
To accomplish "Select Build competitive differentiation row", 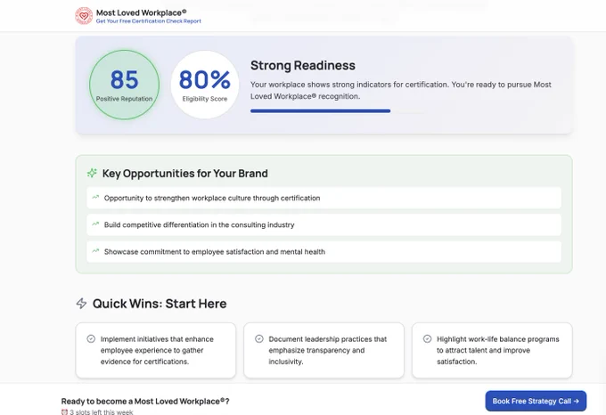I will [323, 224].
